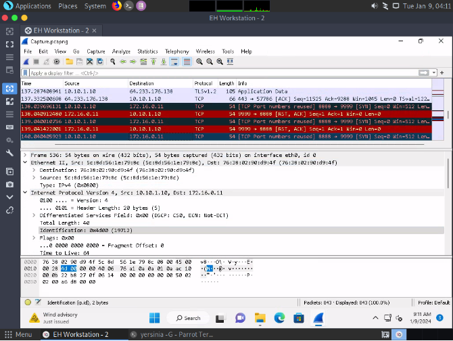Click the zoom in icon in toolbar
The width and height of the screenshot is (453, 341).
(199, 62)
